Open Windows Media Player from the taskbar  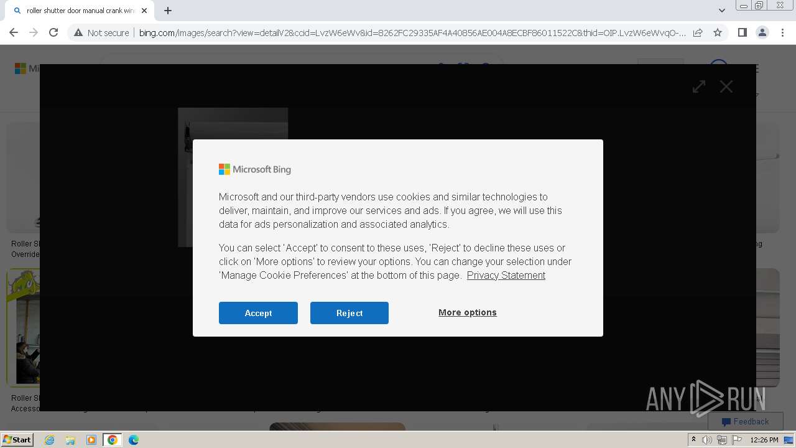point(91,440)
